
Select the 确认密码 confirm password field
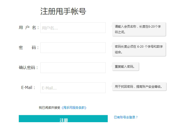click(73, 68)
